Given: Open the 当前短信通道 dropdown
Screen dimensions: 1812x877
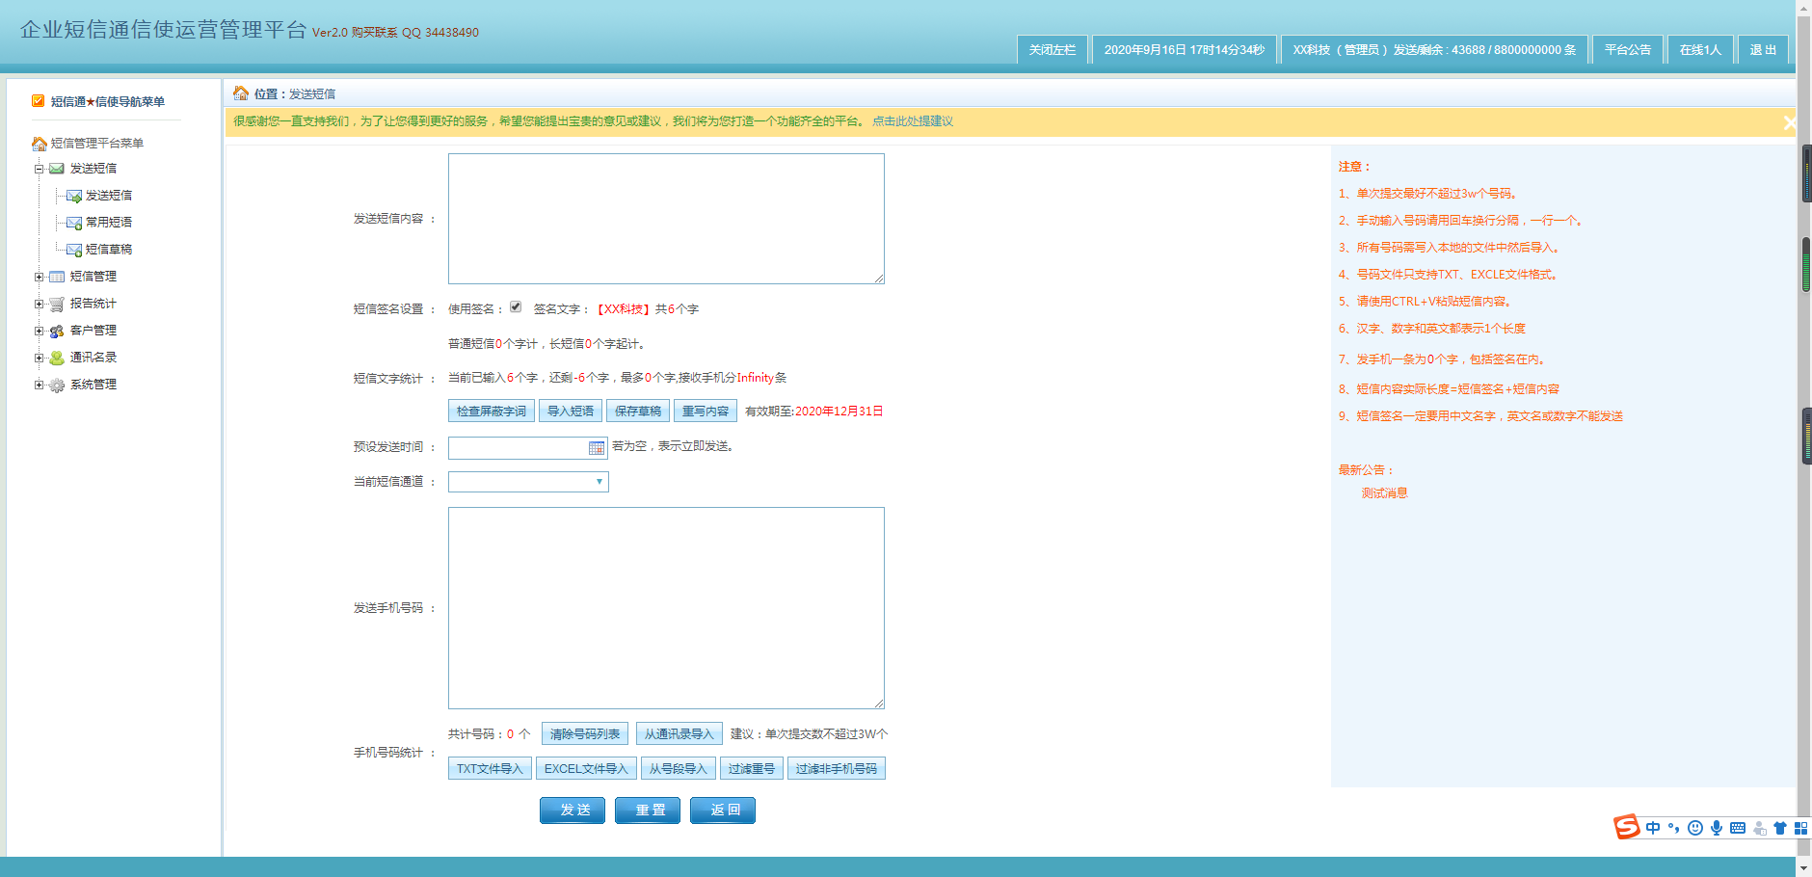Looking at the screenshot, I should (x=528, y=482).
